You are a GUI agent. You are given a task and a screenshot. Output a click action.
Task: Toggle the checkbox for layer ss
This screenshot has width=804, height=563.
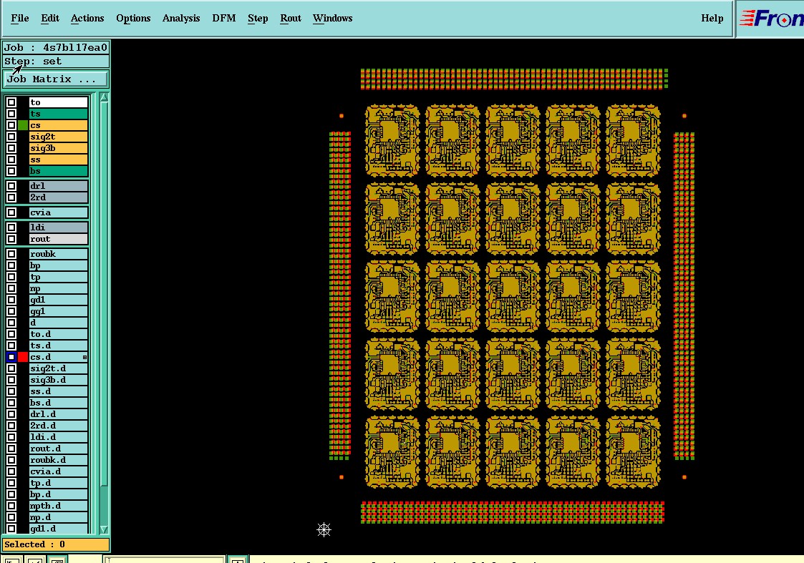[11, 160]
